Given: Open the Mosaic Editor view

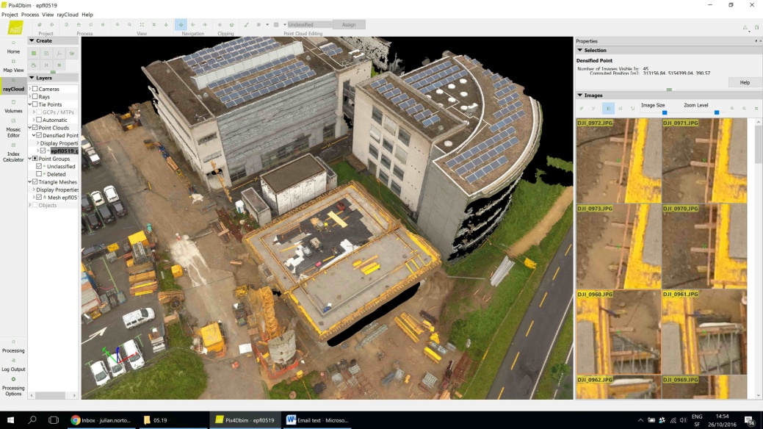Looking at the screenshot, I should 13,128.
